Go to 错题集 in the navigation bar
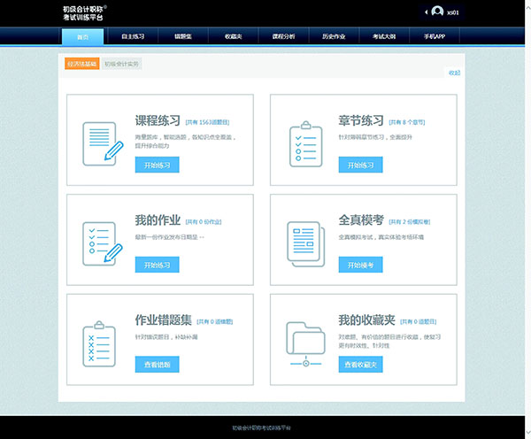The height and width of the screenshot is (439, 531). (x=183, y=36)
